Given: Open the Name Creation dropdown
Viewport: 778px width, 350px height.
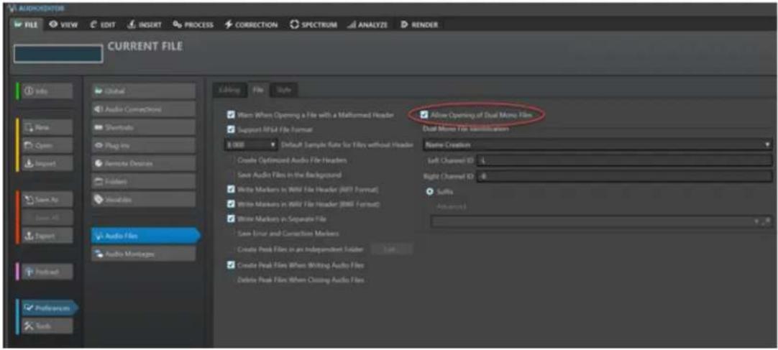Looking at the screenshot, I should (598, 144).
